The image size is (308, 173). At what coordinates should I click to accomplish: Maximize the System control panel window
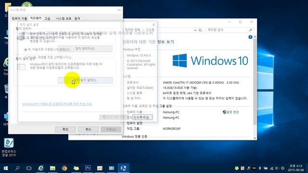[241, 22]
